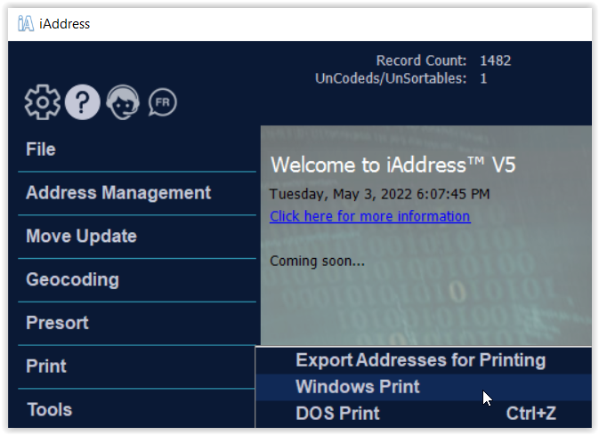Follow the 'Click here for more information' link
The image size is (599, 435).
coord(369,216)
